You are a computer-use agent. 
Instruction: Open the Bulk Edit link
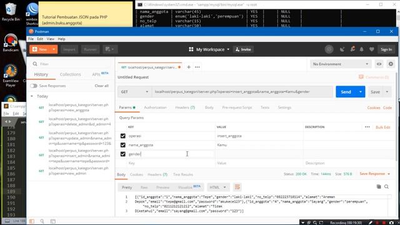[x=383, y=127]
